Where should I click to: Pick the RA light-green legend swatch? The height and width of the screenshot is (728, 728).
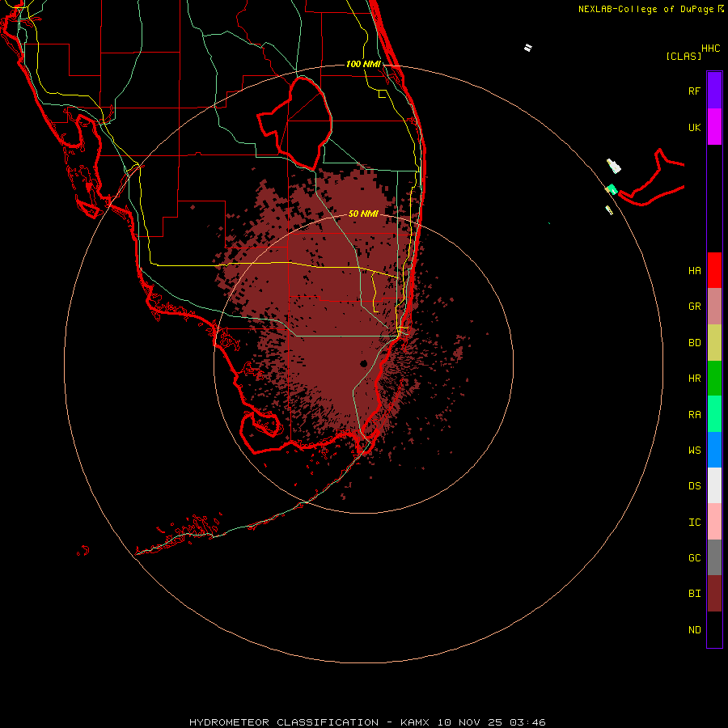714,414
